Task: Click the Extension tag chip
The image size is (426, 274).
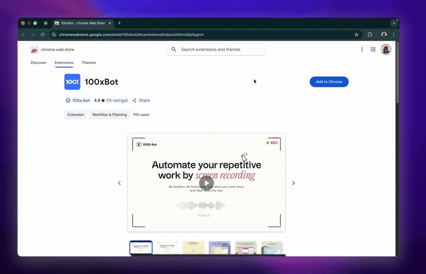Action: pyautogui.click(x=76, y=115)
